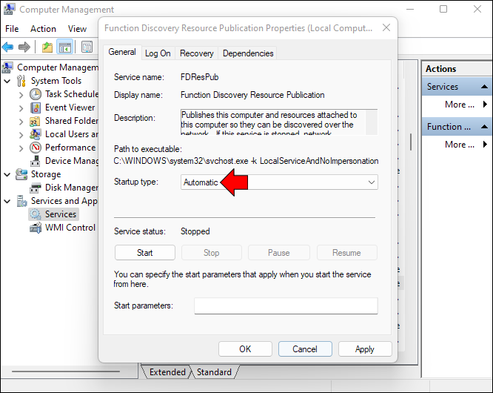Click the Forward arrow toolbar icon

pyautogui.click(x=24, y=47)
